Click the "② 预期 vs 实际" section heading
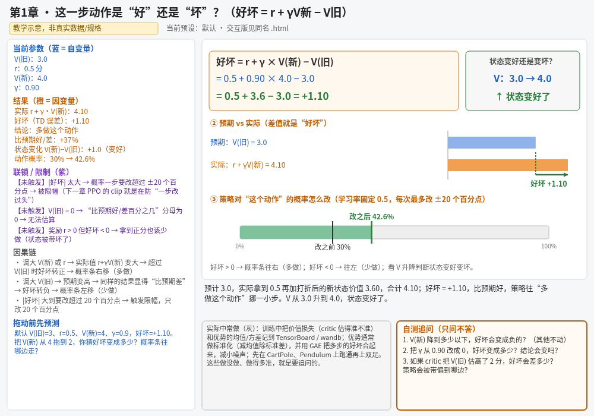 [268, 123]
